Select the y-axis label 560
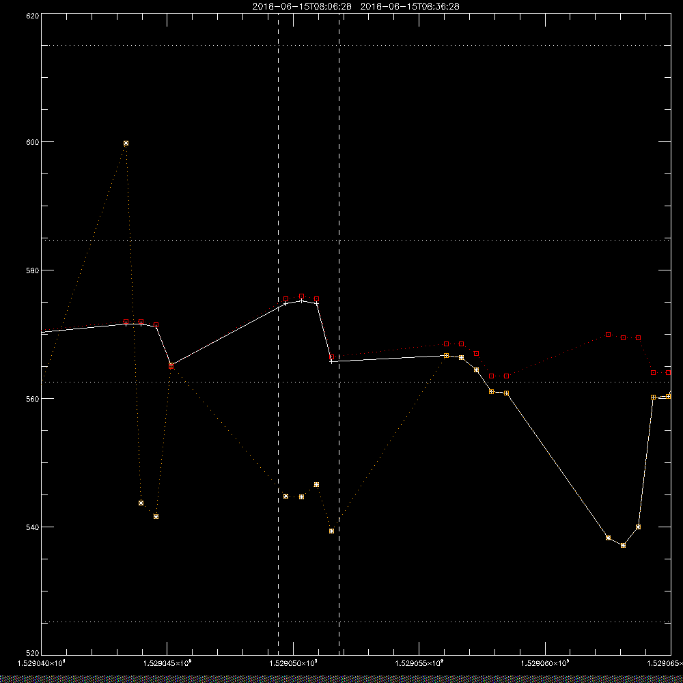 33,399
